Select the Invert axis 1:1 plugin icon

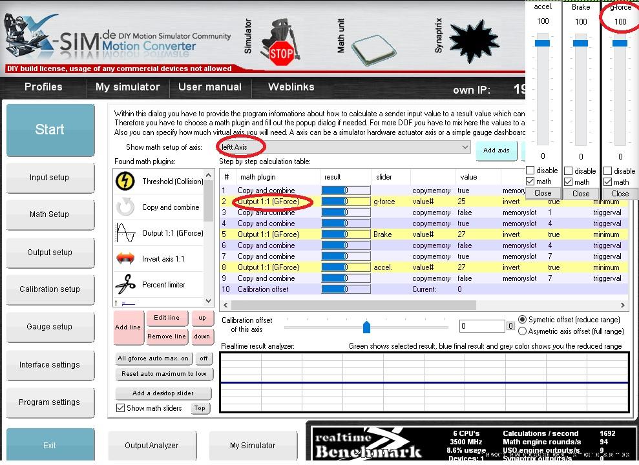pyautogui.click(x=125, y=259)
